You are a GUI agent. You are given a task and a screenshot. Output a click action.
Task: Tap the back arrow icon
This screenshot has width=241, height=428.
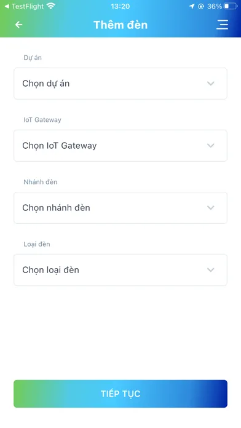[18, 25]
